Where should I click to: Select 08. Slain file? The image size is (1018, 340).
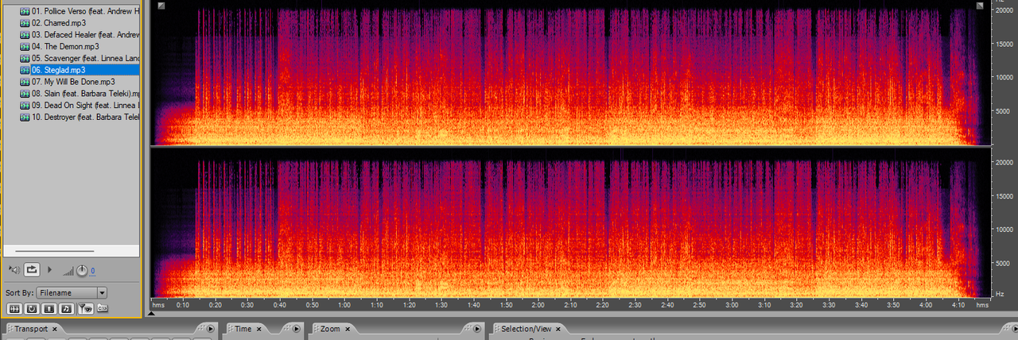coord(85,93)
